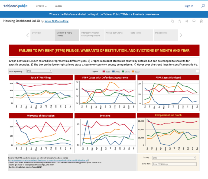Click the Comparison Line Graph title

(x=168, y=115)
